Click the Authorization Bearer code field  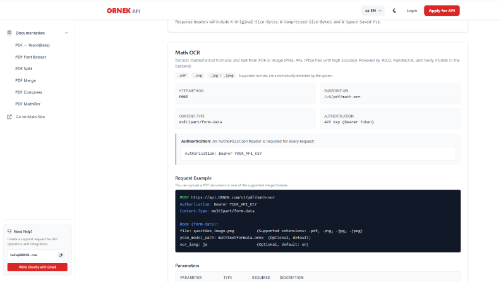[x=318, y=154]
